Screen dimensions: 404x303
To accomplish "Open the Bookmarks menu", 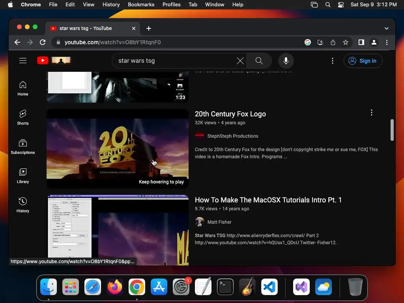I will click(141, 5).
